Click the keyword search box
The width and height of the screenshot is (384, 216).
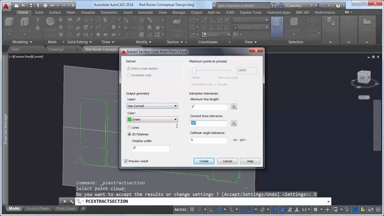tap(243, 5)
